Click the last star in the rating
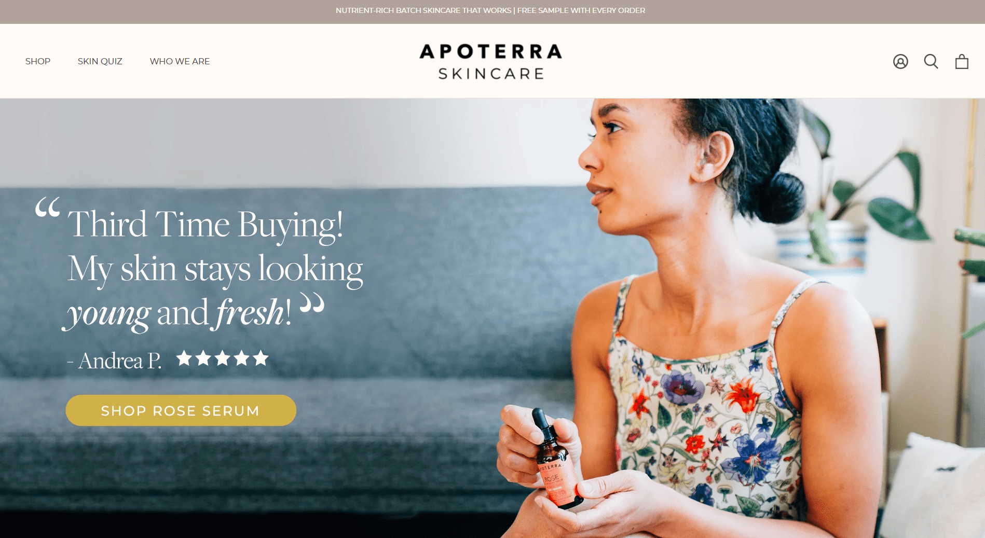Image resolution: width=985 pixels, height=538 pixels. pyautogui.click(x=261, y=358)
